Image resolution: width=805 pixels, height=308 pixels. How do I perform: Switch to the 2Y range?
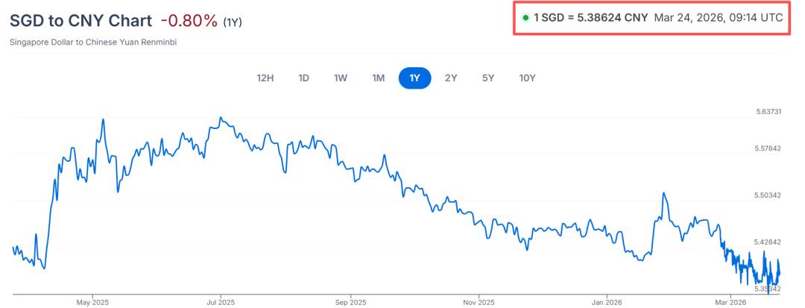click(x=451, y=78)
